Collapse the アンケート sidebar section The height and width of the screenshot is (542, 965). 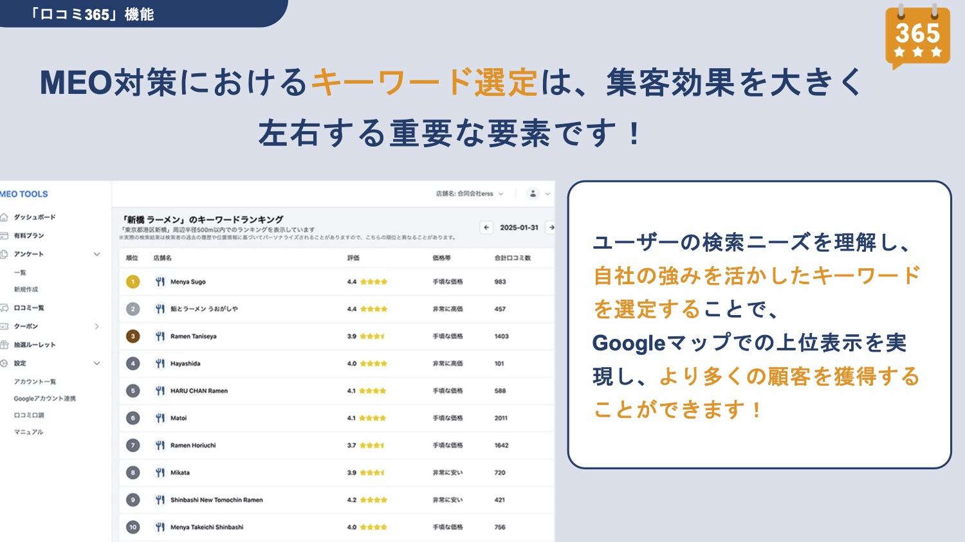(96, 255)
